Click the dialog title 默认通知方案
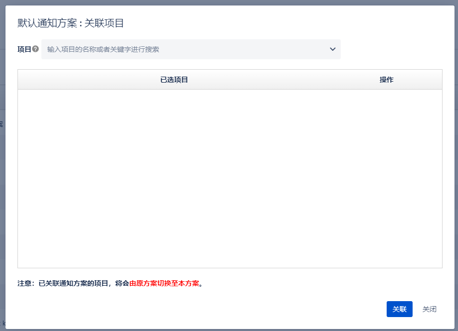The width and height of the screenshot is (458, 331). click(47, 23)
